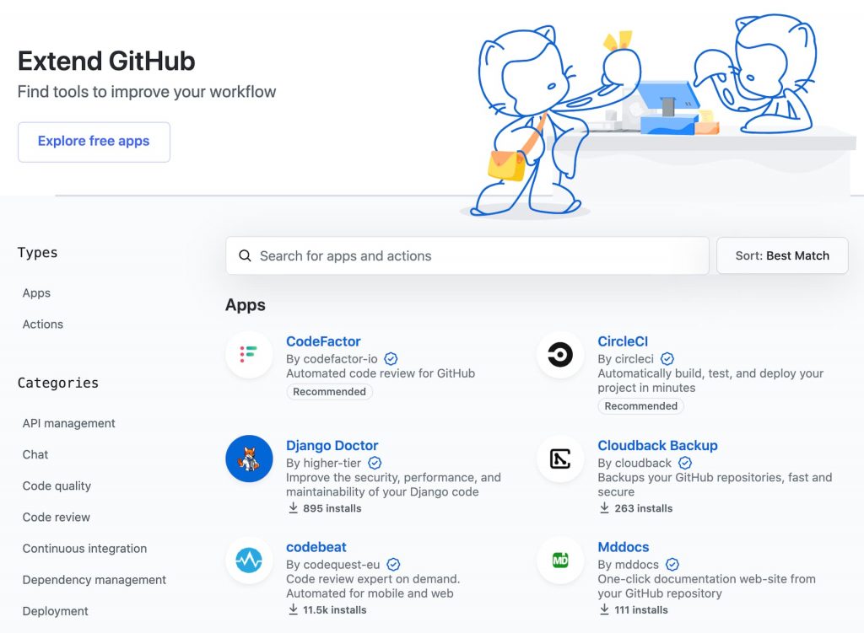Select the Chat category
Screen dimensions: 864x633
35,454
